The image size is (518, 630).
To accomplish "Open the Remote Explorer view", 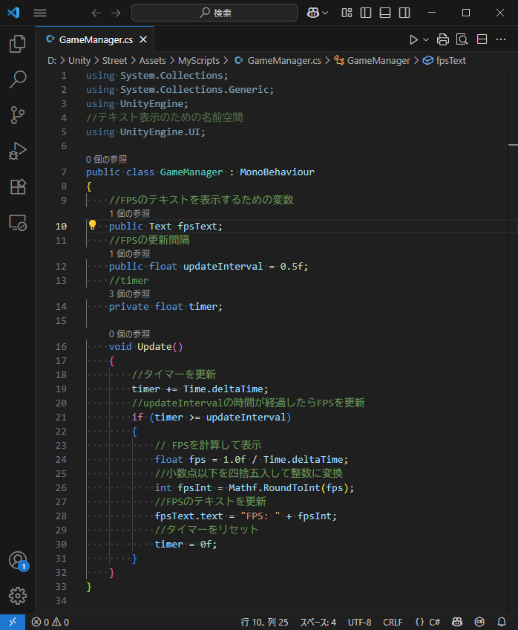I will tap(18, 222).
